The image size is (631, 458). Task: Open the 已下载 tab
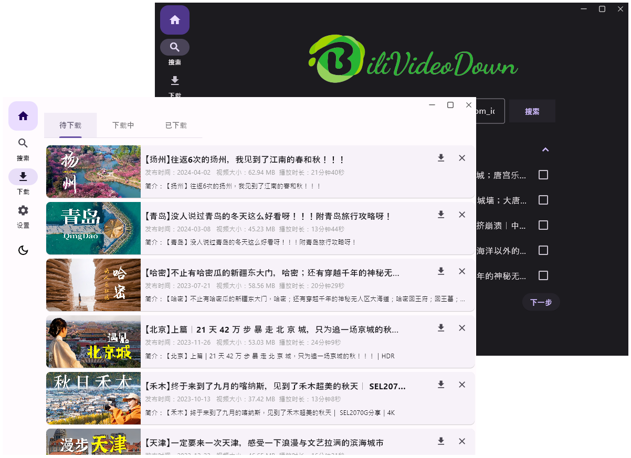click(x=176, y=125)
